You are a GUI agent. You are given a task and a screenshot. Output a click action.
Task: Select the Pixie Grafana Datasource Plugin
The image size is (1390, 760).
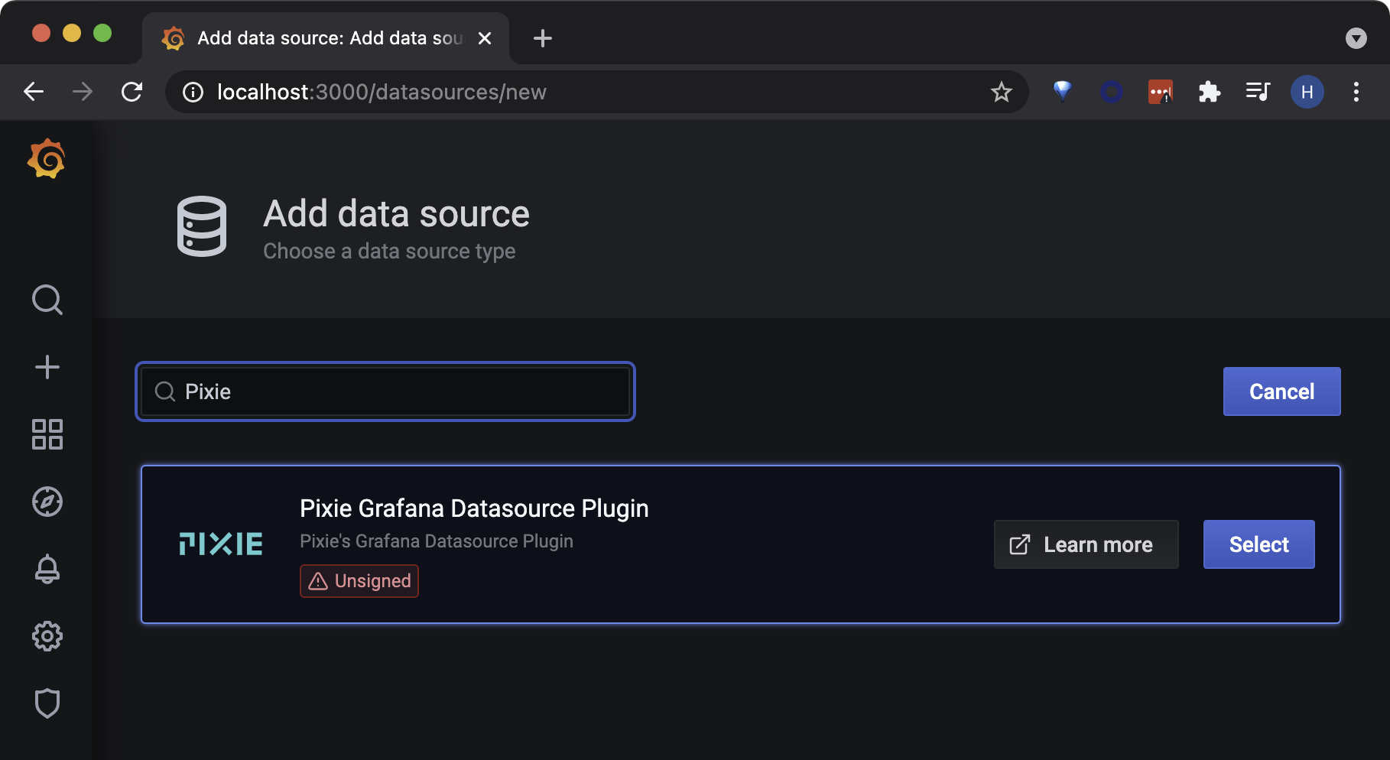[1258, 544]
